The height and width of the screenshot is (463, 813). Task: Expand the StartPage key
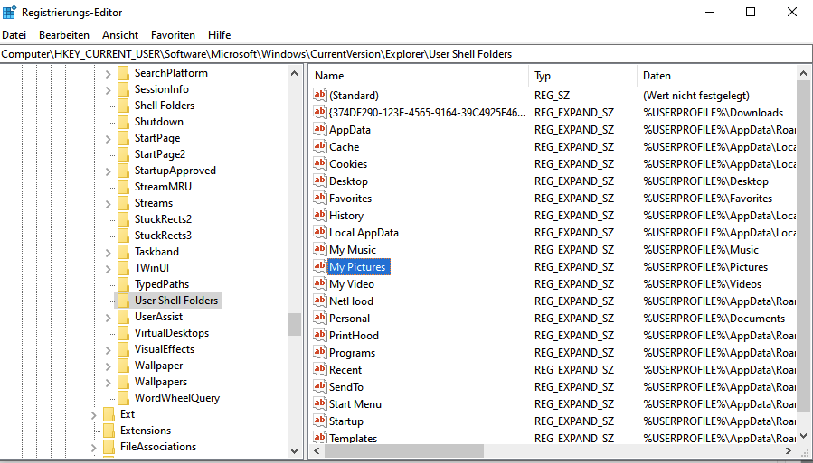pyautogui.click(x=108, y=138)
